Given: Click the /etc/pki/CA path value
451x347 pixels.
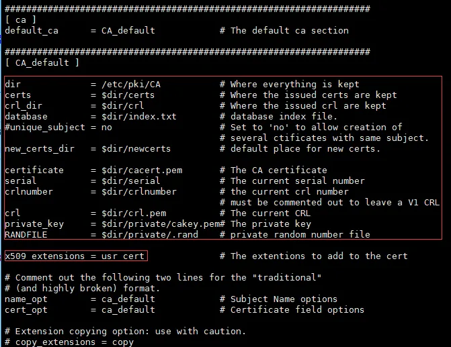Looking at the screenshot, I should [x=131, y=85].
